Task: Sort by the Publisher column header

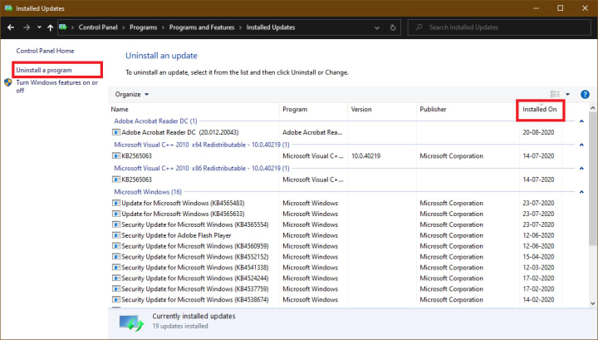Action: click(x=433, y=109)
